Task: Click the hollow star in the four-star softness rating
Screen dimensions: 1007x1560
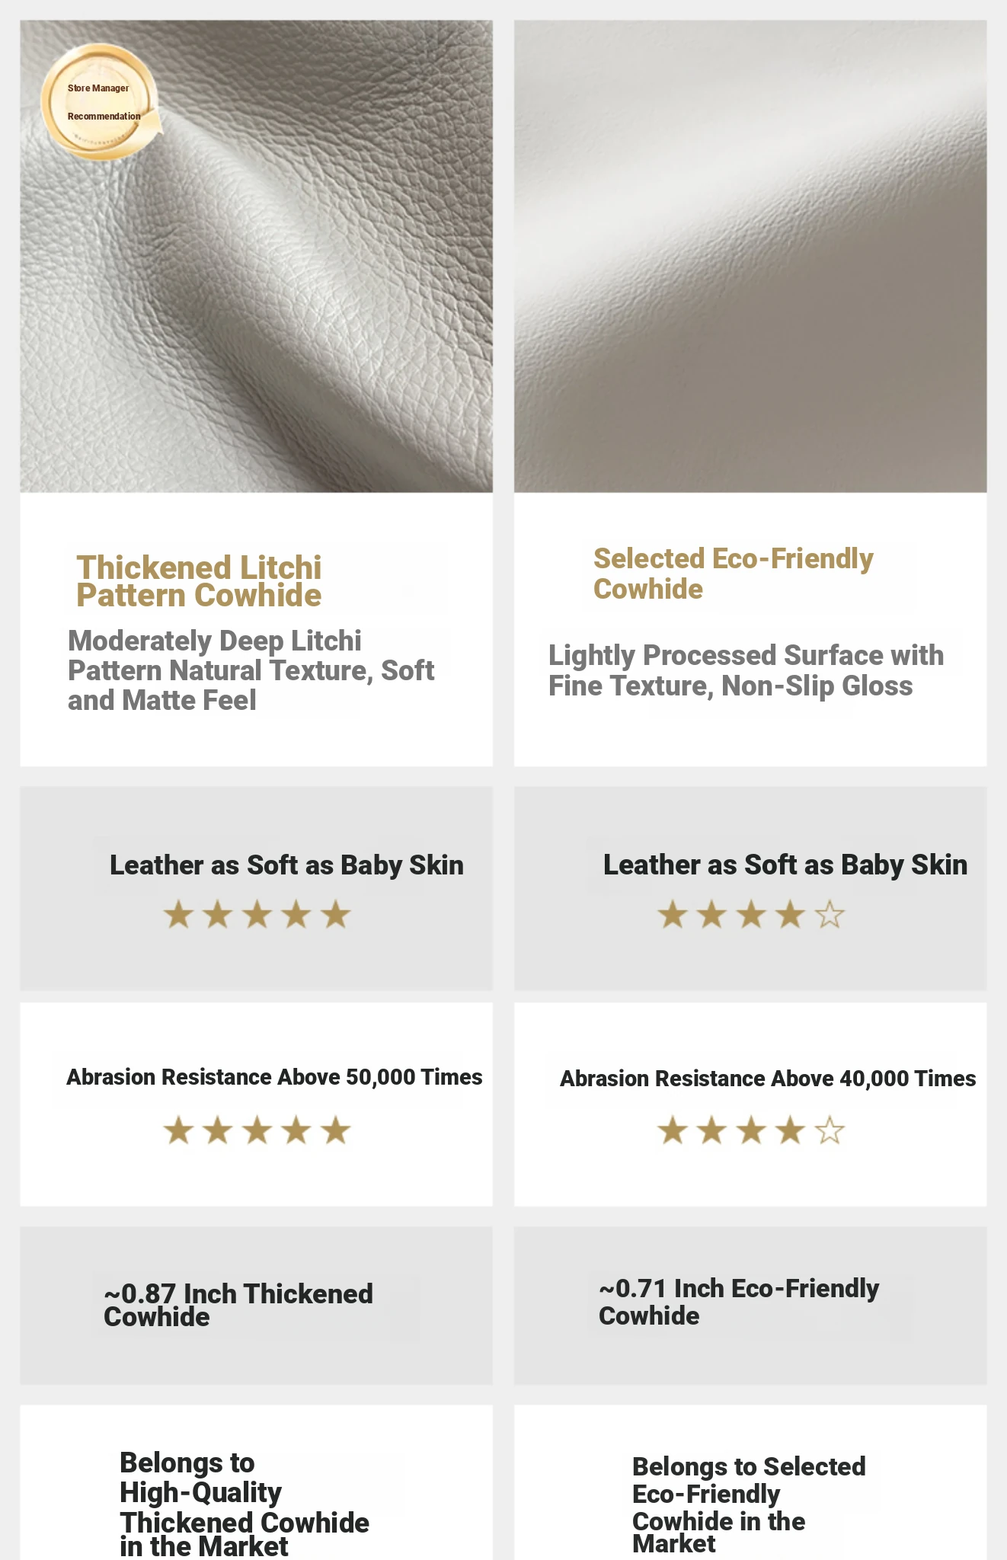Action: click(x=830, y=914)
